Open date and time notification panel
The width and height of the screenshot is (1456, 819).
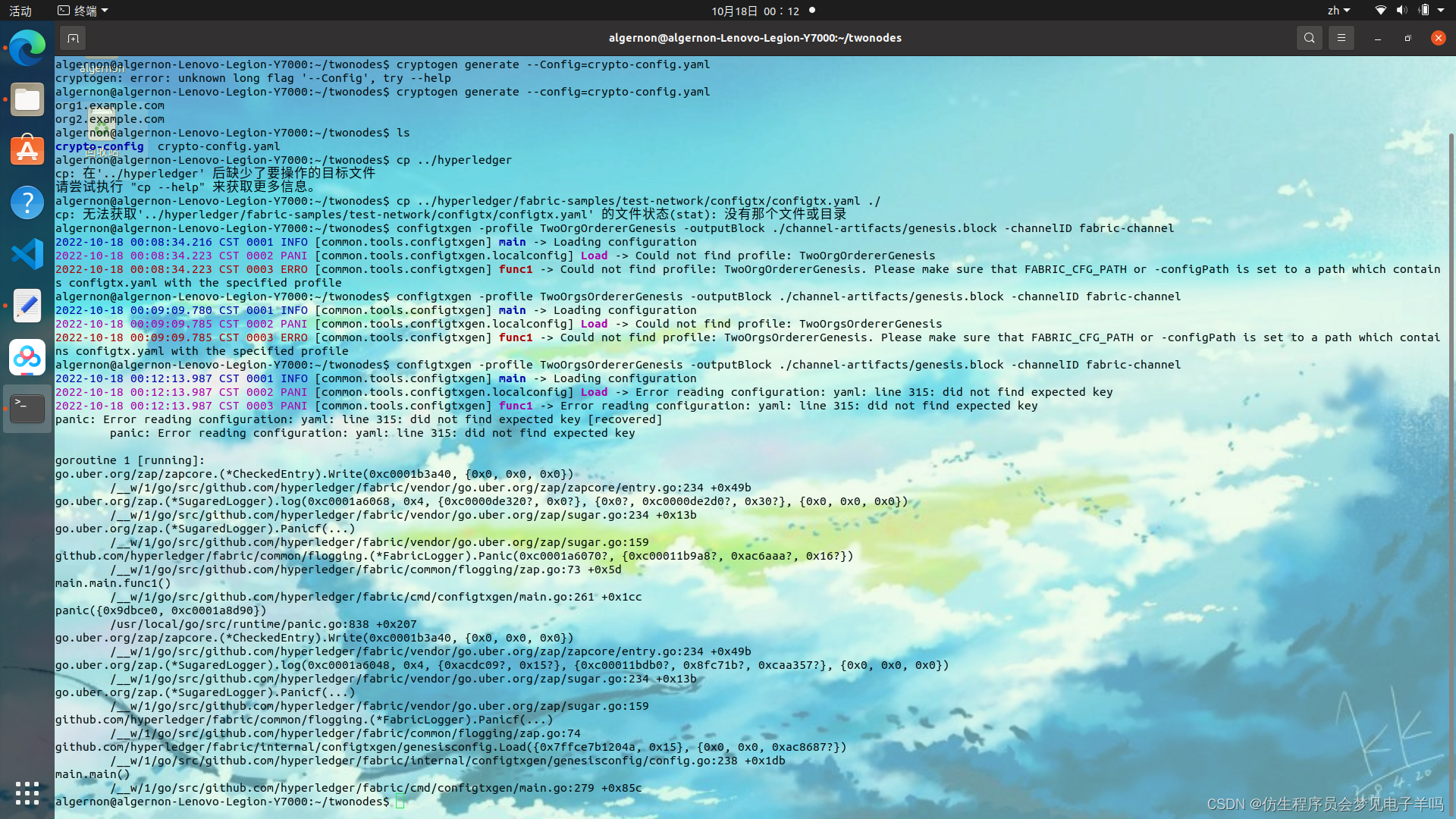coord(755,11)
